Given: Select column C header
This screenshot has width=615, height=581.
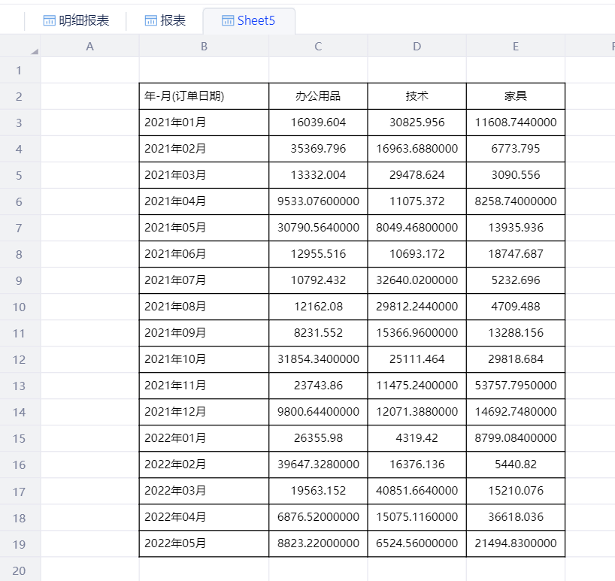Looking at the screenshot, I should (318, 47).
